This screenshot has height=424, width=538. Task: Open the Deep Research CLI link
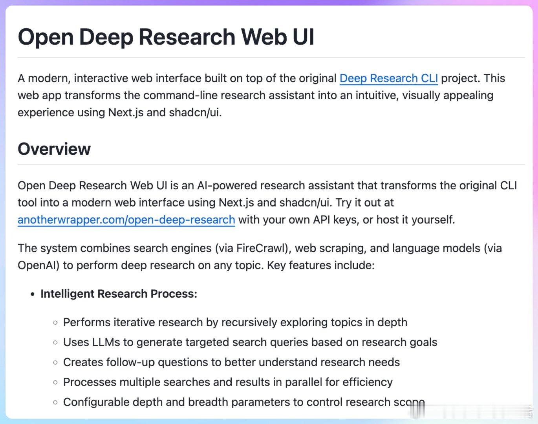(388, 79)
